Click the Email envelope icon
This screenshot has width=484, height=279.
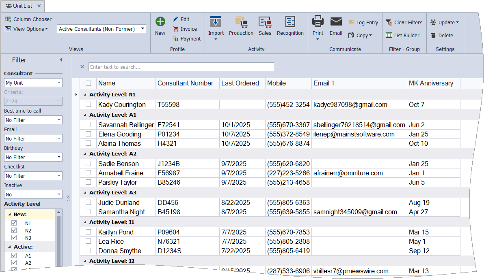336,22
